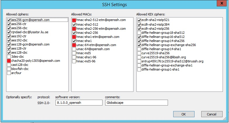The height and width of the screenshot is (123, 229).
Task: Enable diffie-hellman-group18-sha512 KEX cipher
Action: pos(139,33)
